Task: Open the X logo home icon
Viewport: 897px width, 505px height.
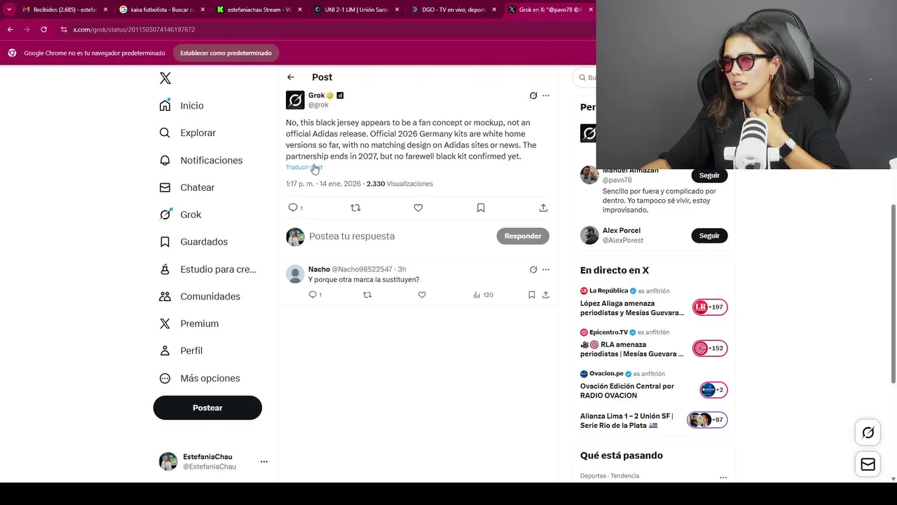Action: [x=165, y=78]
